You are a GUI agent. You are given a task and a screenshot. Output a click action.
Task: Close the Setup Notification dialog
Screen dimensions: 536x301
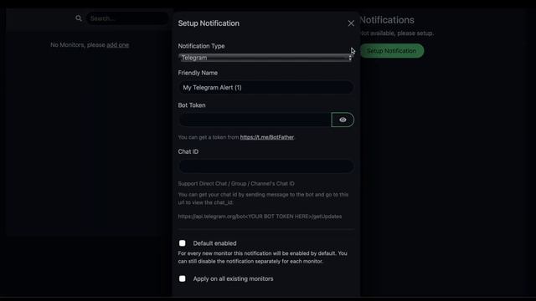tap(351, 23)
